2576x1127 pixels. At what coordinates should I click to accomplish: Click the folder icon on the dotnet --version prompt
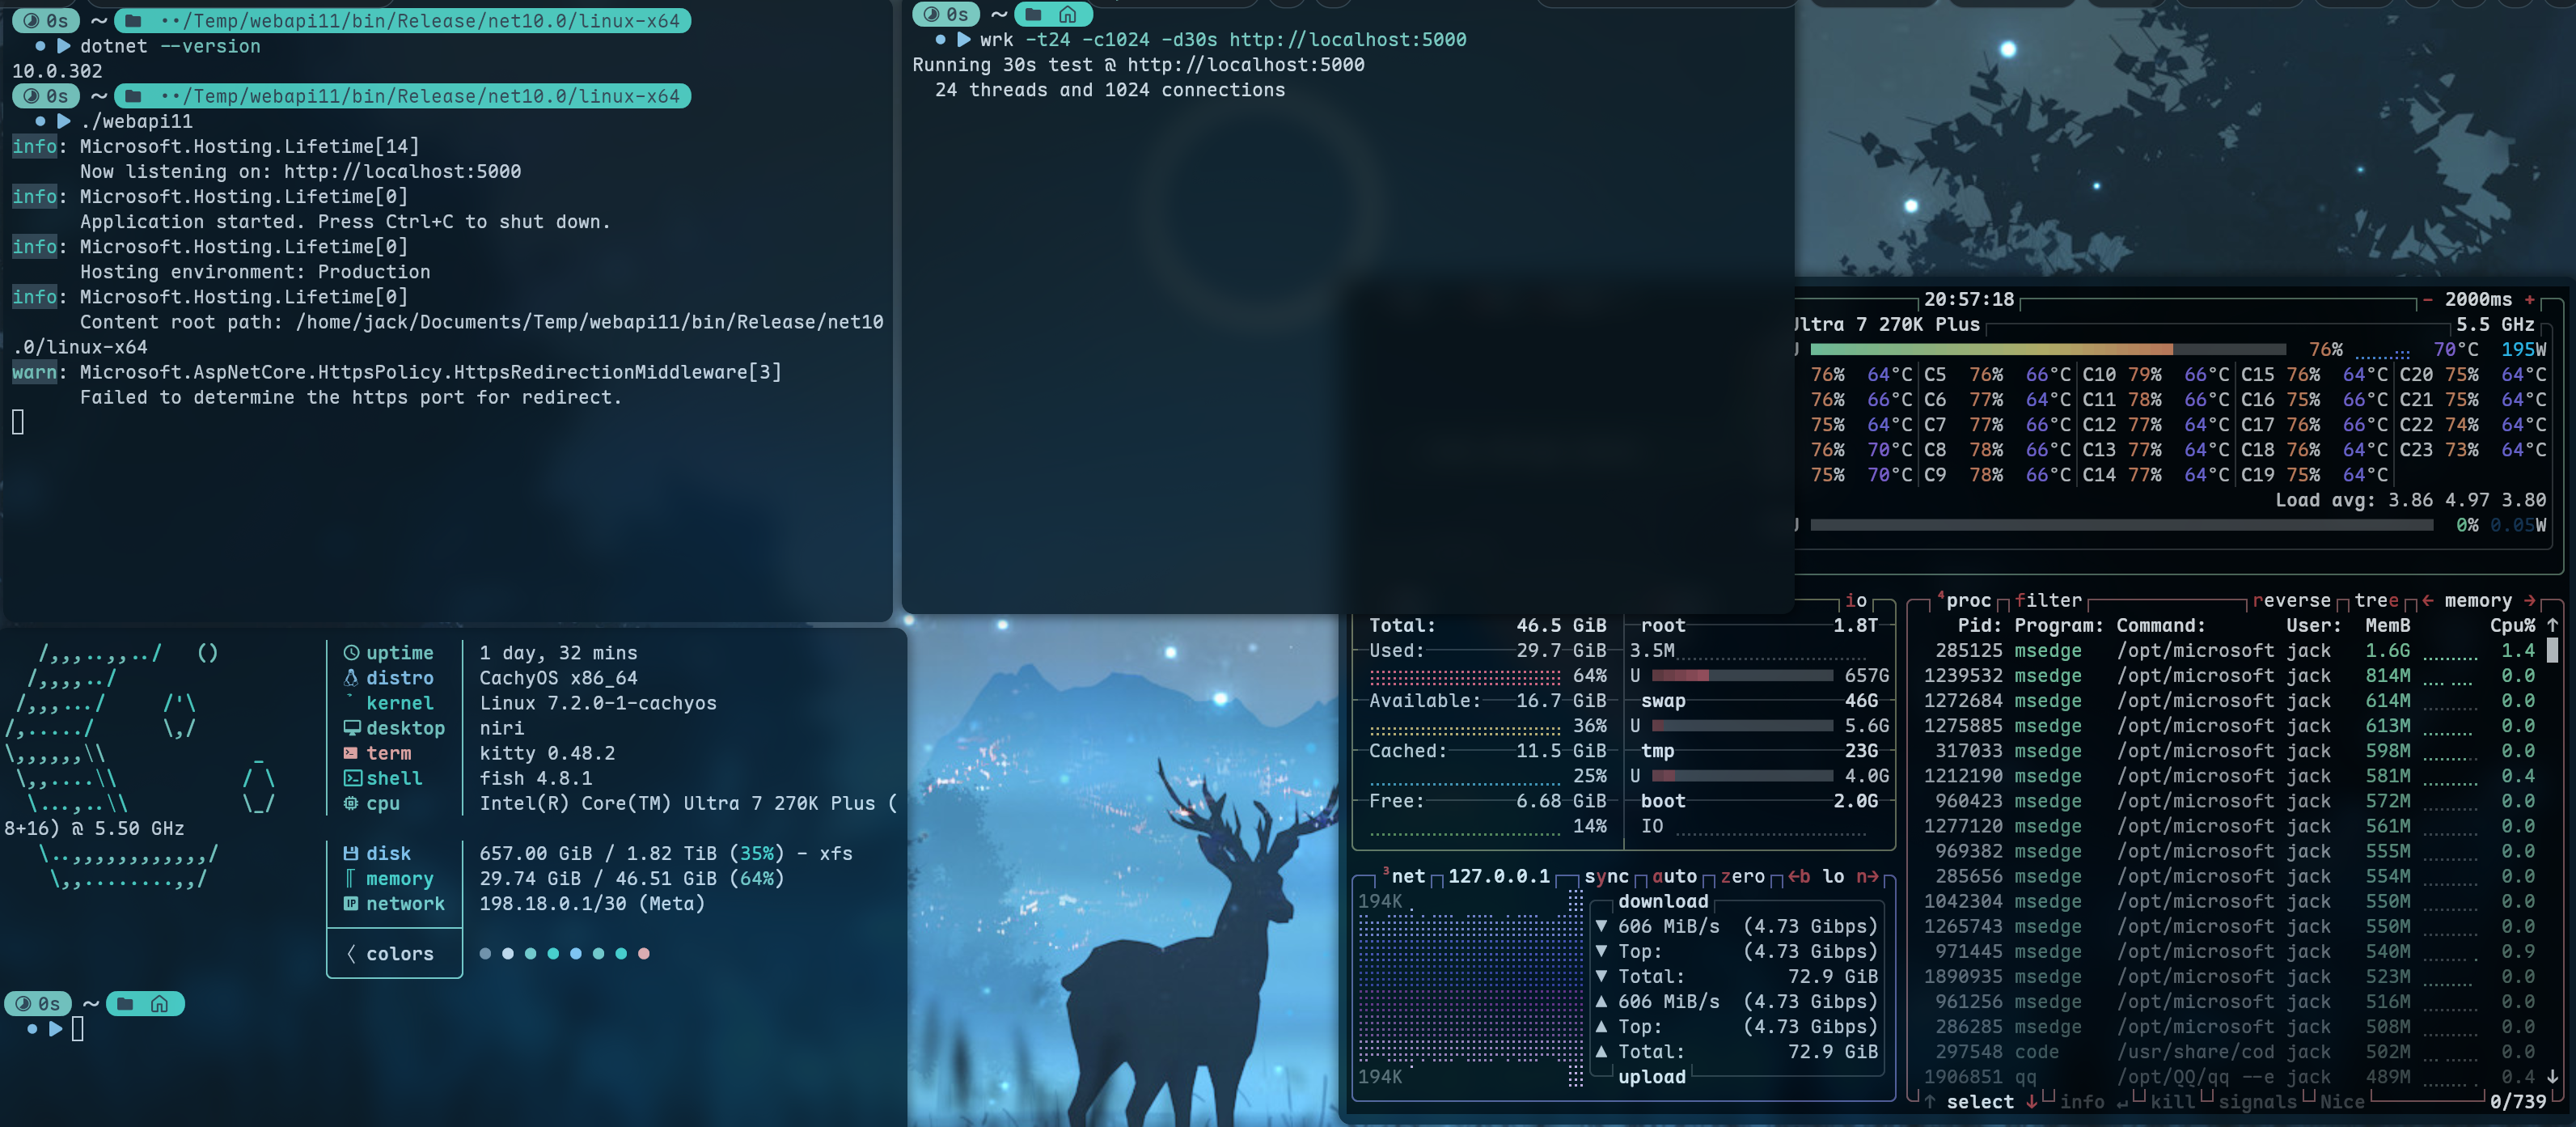[x=133, y=21]
